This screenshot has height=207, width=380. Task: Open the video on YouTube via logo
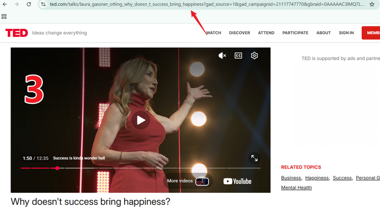click(x=237, y=181)
